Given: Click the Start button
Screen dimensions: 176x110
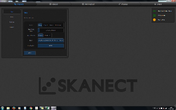Looking at the screenshot, I should tap(30, 53).
